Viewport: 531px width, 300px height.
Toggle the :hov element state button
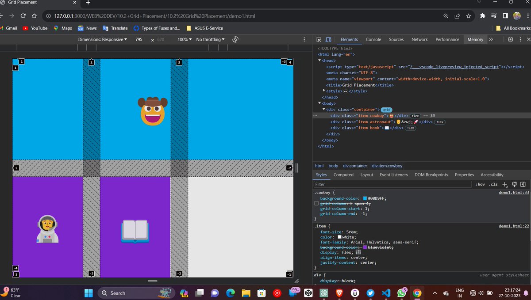[480, 184]
